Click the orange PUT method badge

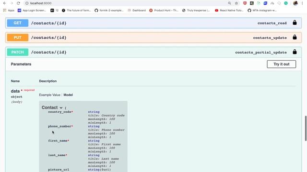click(x=18, y=38)
